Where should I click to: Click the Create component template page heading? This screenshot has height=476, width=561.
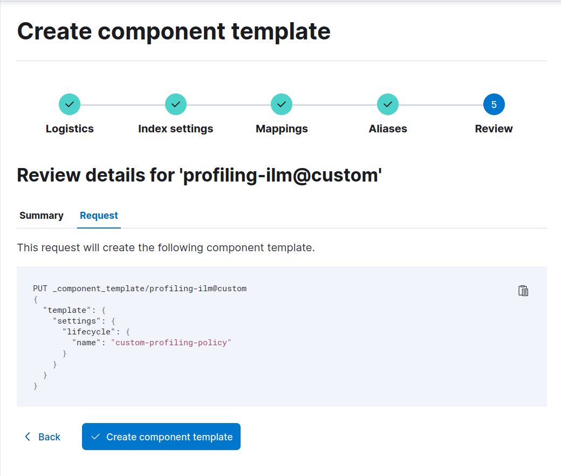pyautogui.click(x=174, y=31)
